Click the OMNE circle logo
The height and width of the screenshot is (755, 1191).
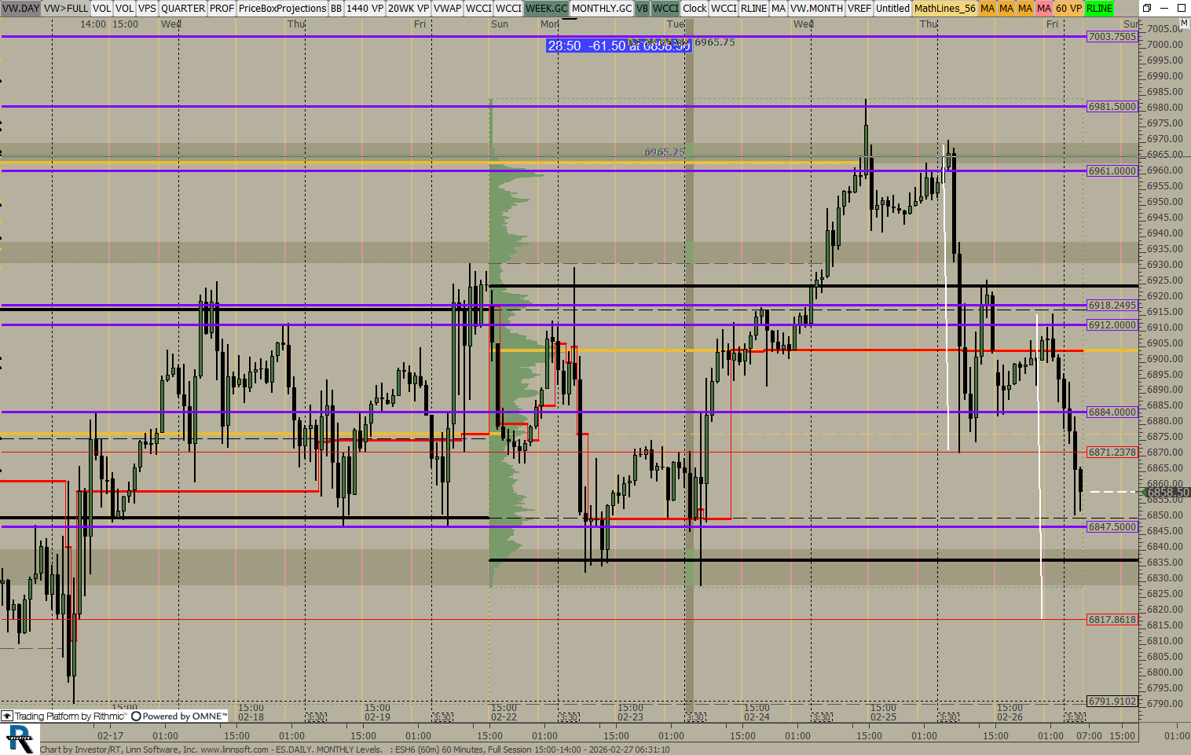tap(136, 717)
